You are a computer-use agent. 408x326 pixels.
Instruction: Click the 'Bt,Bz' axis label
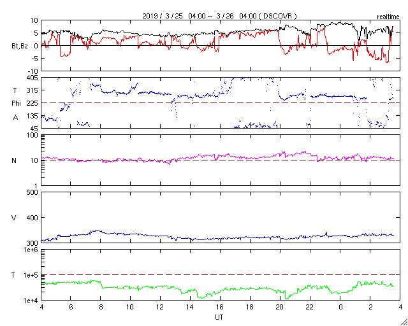[x=20, y=46]
